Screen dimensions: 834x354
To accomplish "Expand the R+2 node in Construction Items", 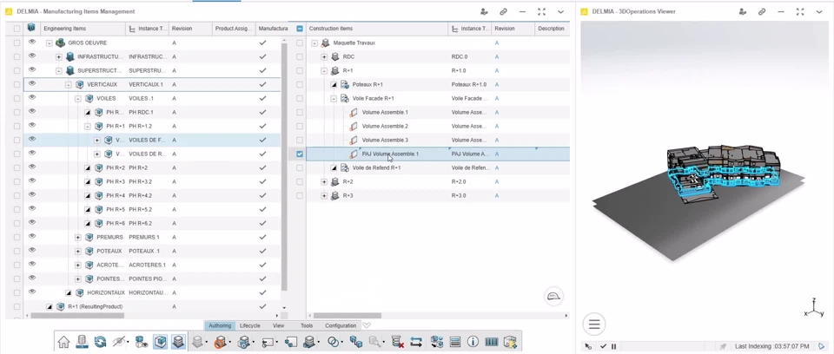I will pyautogui.click(x=324, y=182).
